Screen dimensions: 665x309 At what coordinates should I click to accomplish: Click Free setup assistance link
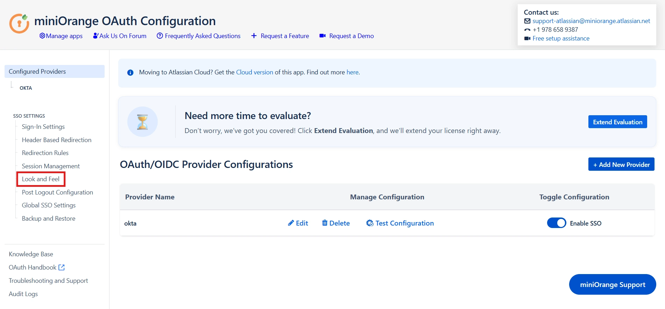(561, 38)
